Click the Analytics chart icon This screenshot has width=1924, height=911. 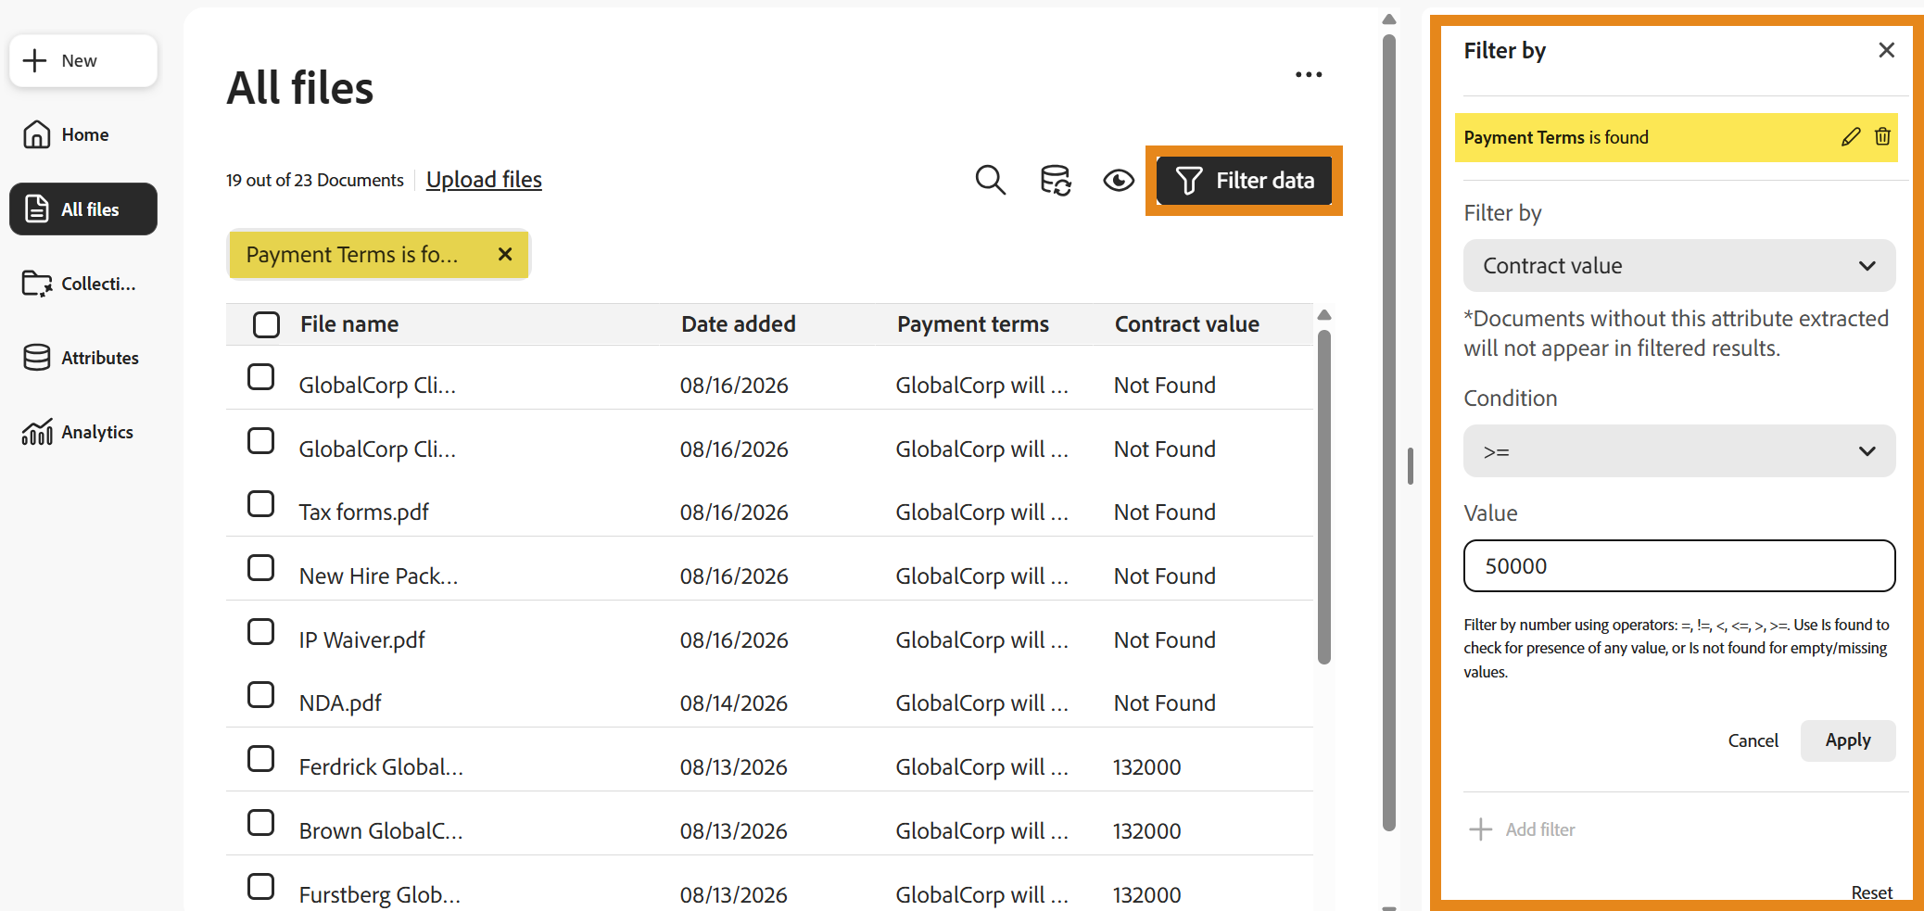pyautogui.click(x=37, y=432)
